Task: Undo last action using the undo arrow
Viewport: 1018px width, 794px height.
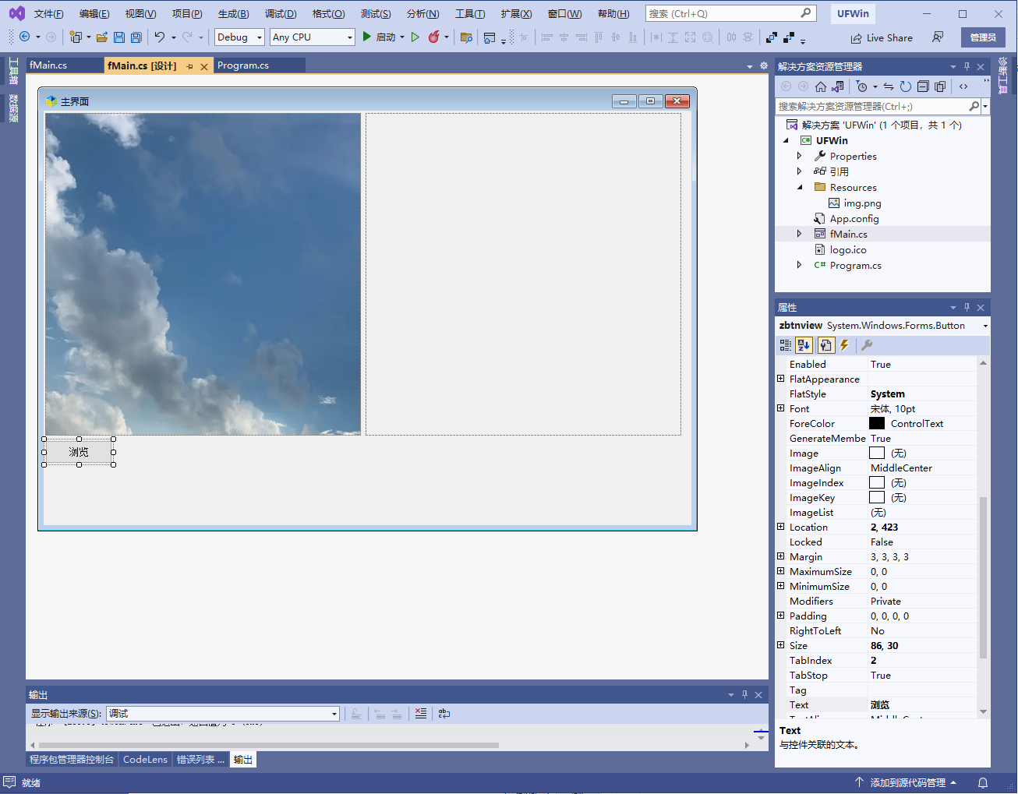Action: point(160,37)
